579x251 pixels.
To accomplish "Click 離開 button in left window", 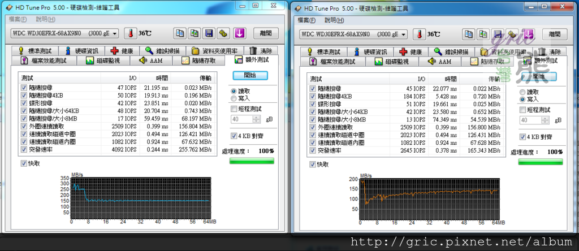I will tap(266, 33).
